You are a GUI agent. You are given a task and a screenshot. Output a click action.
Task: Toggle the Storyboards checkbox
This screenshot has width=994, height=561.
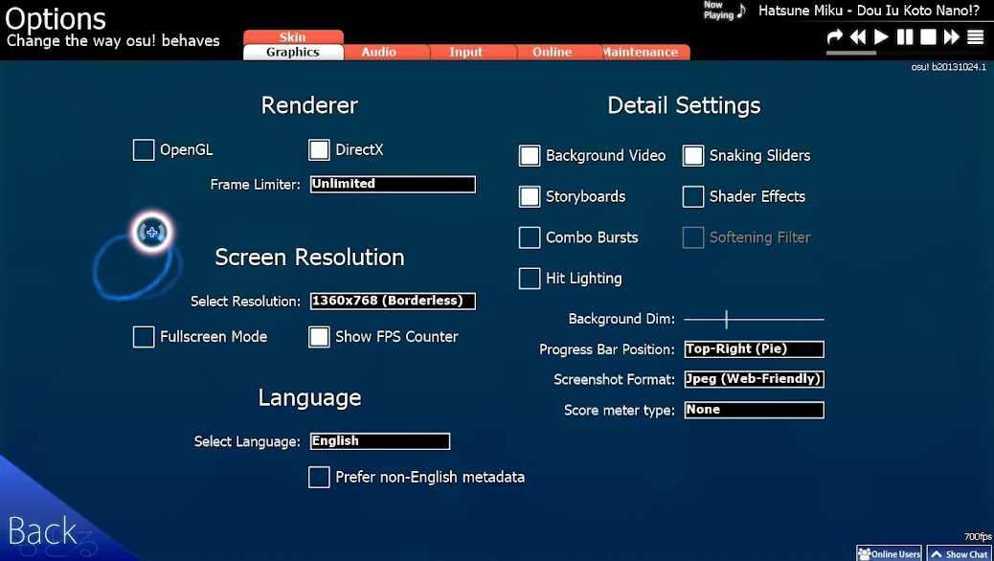[530, 196]
